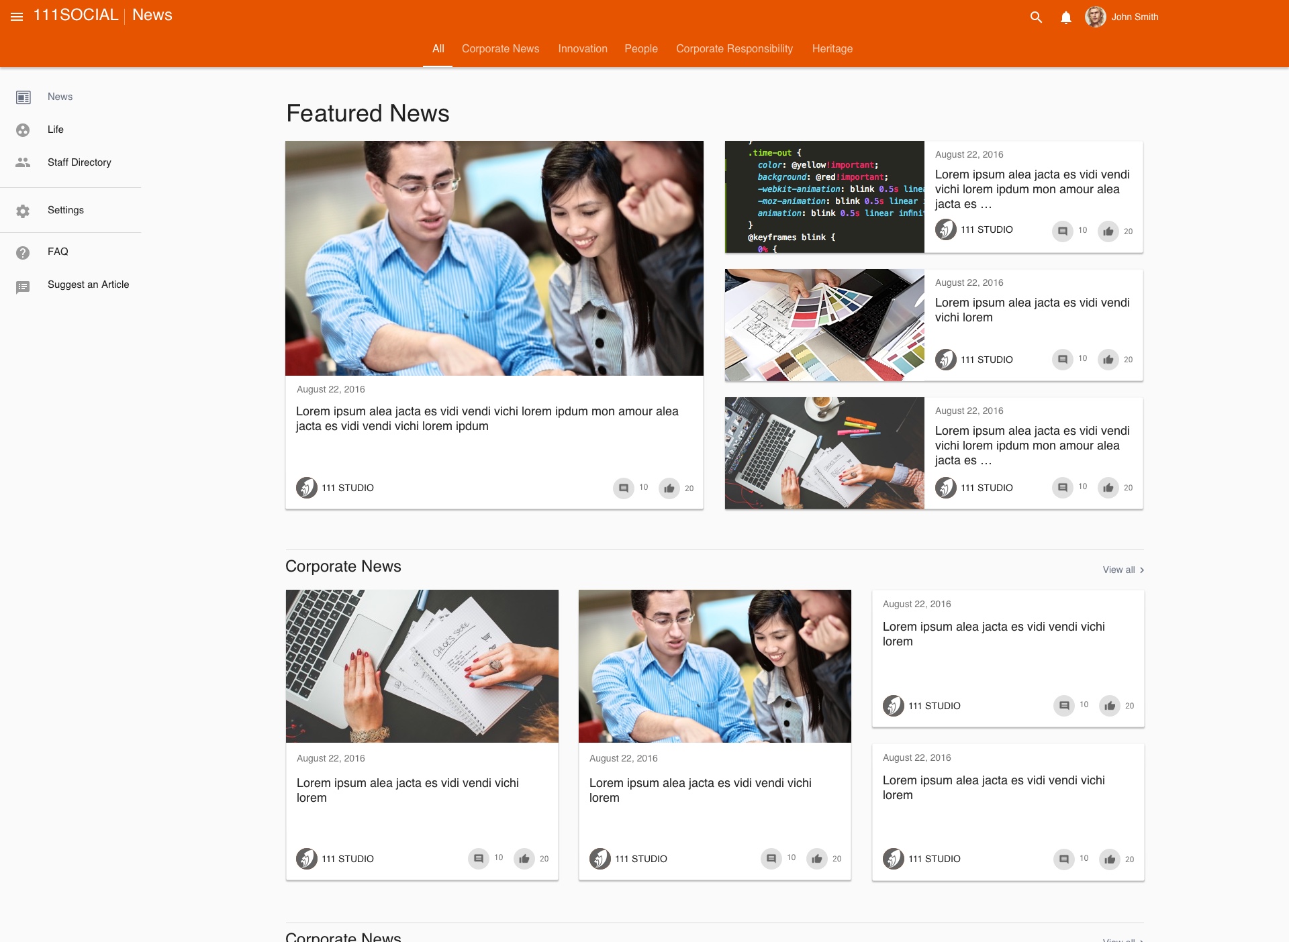Switch to Corporate News tab
Viewport: 1289px width, 942px height.
pyautogui.click(x=501, y=49)
